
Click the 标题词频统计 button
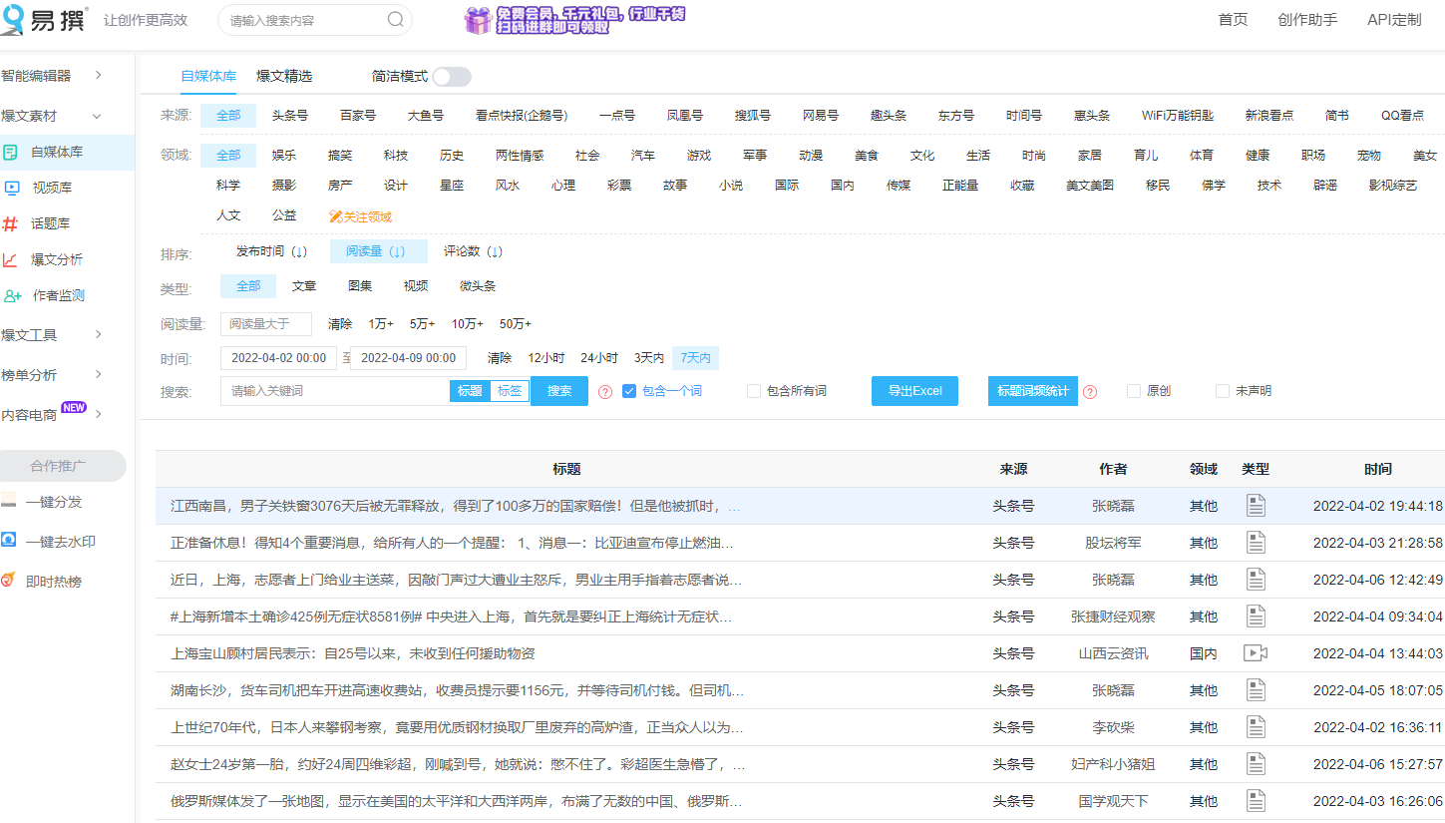1032,391
